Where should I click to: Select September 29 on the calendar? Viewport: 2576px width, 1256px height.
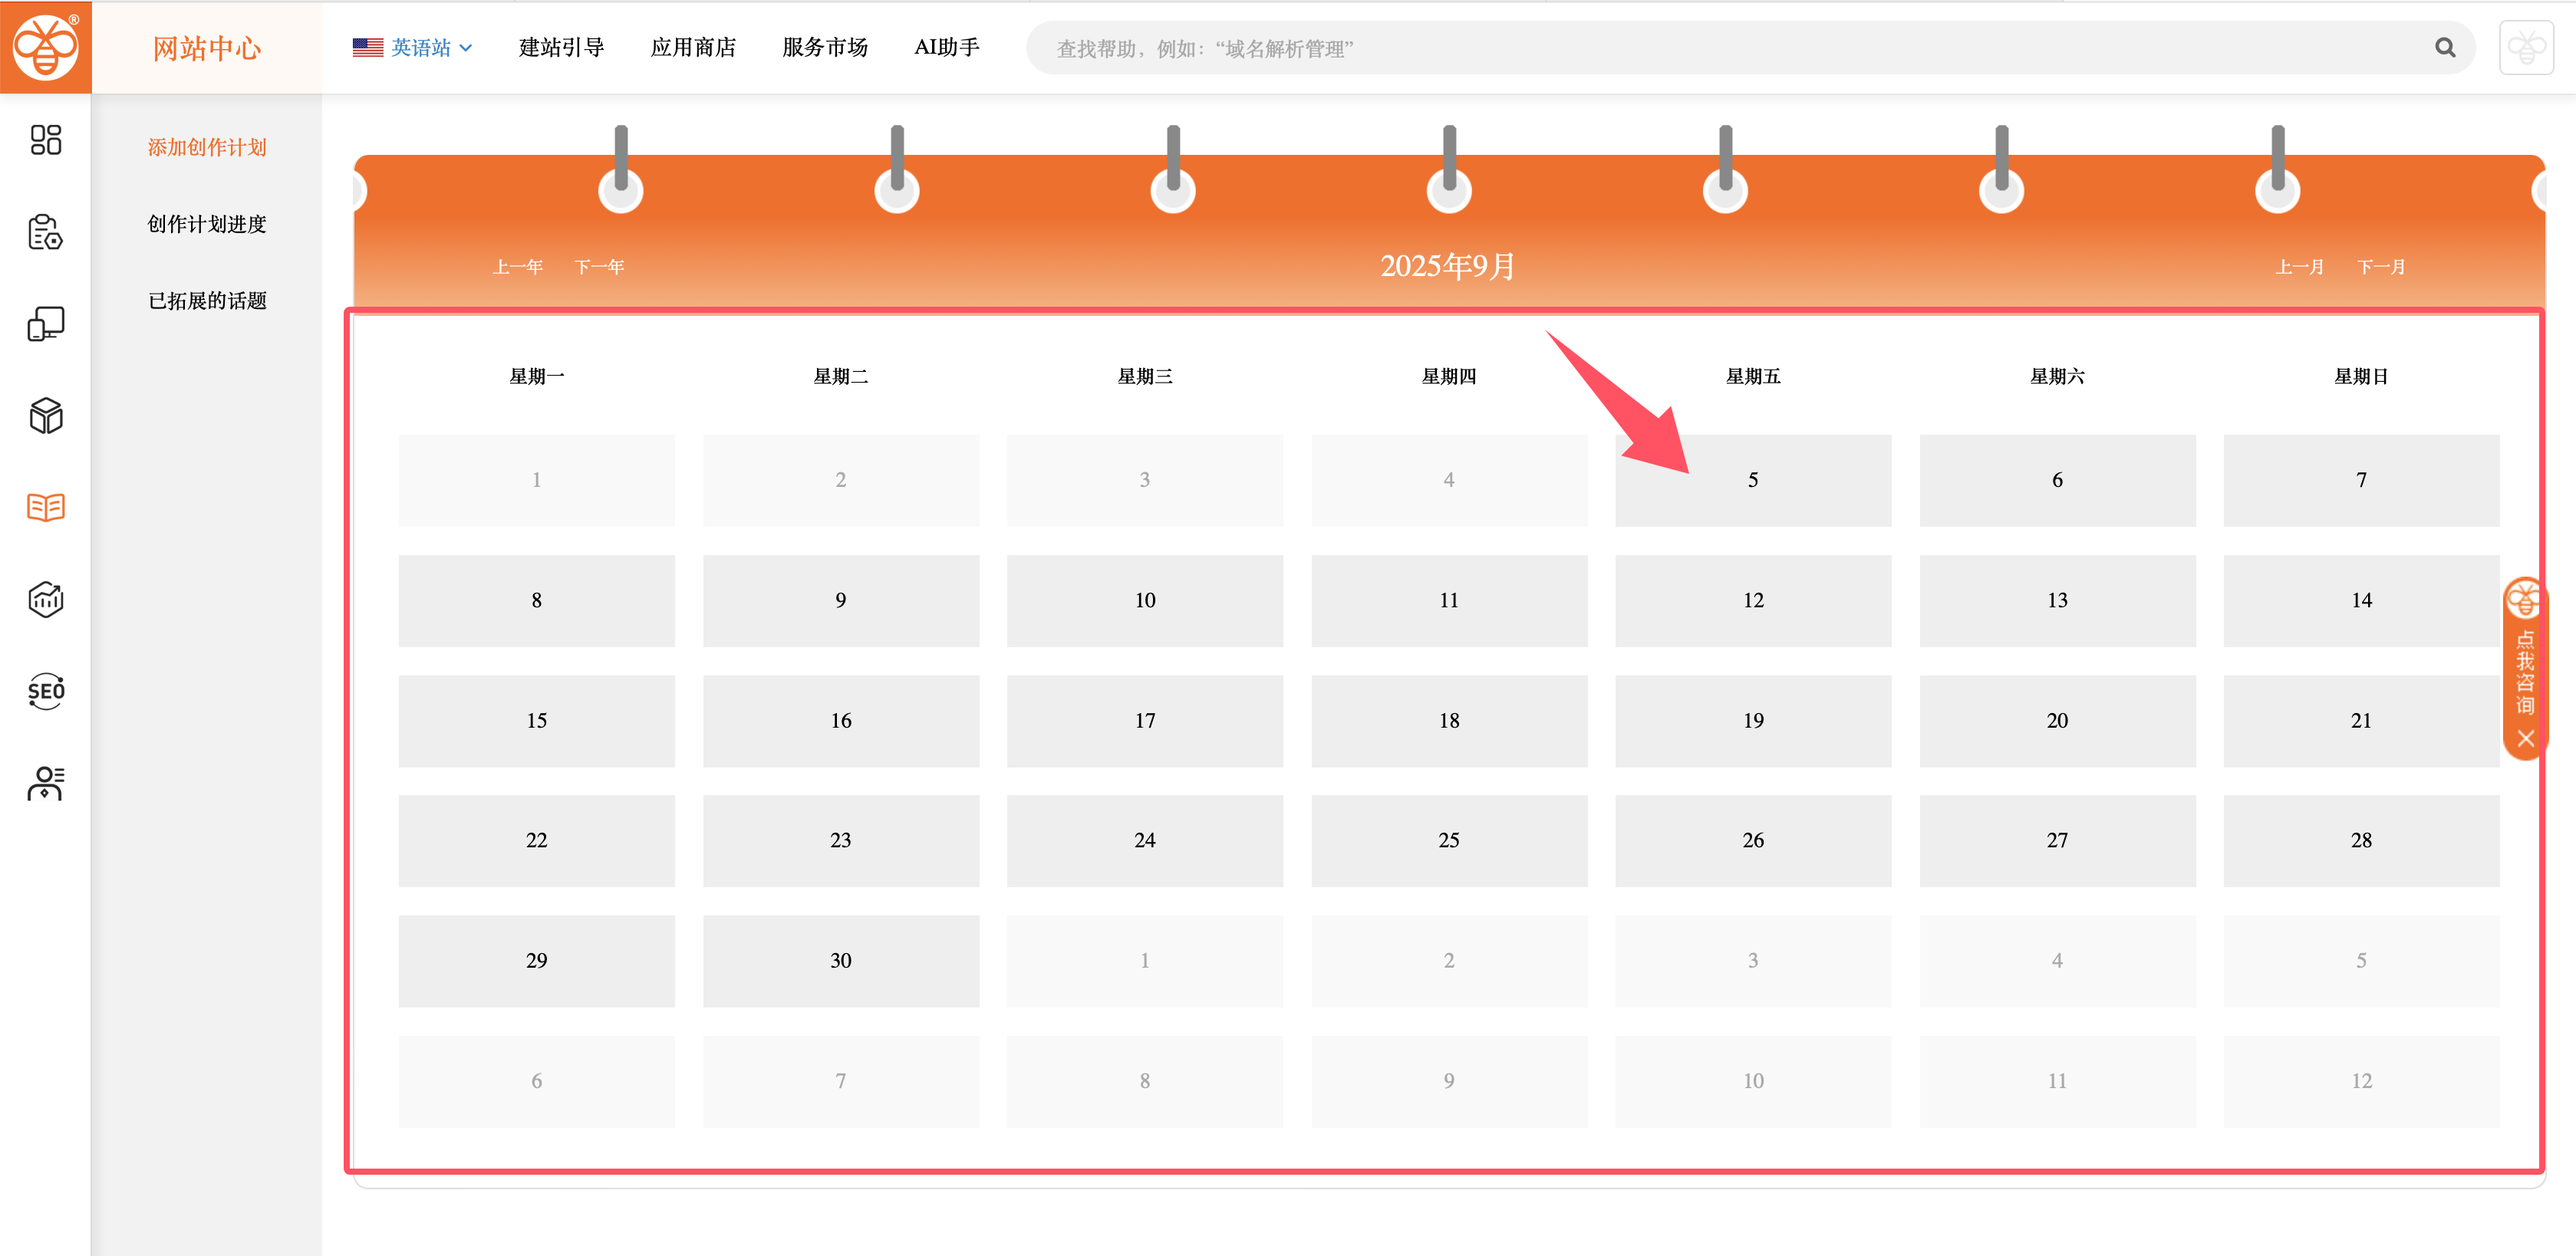(537, 962)
